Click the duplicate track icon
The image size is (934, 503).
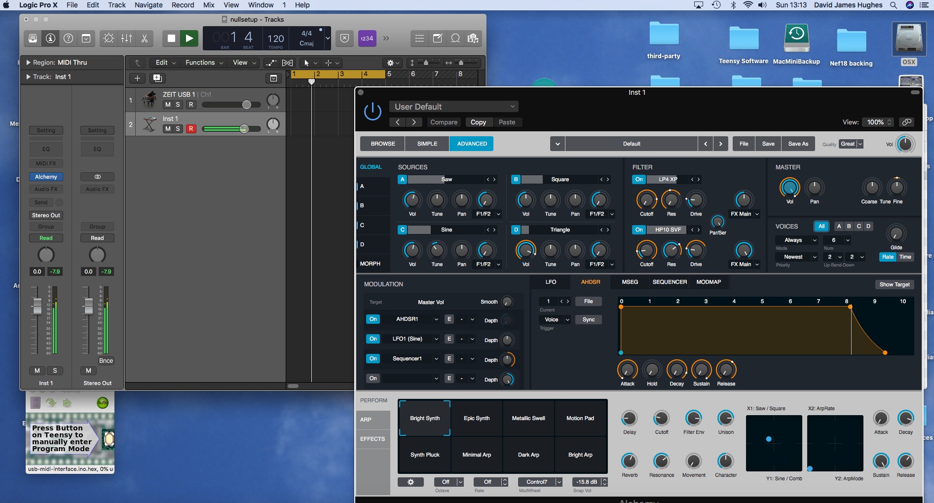click(157, 78)
